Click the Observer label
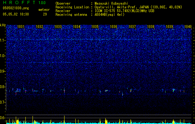 click(63, 3)
